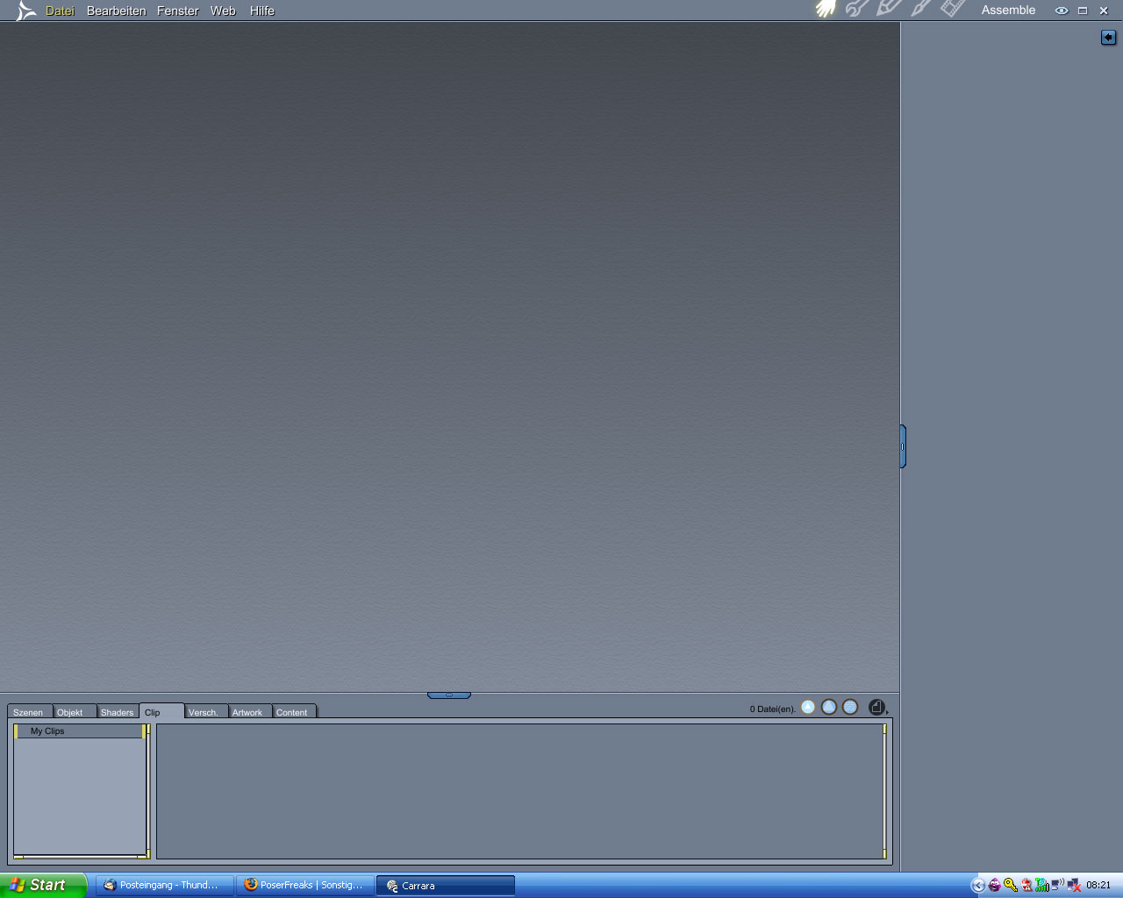The width and height of the screenshot is (1123, 898).
Task: Click the green signal bars tray icon
Action: (x=1041, y=886)
